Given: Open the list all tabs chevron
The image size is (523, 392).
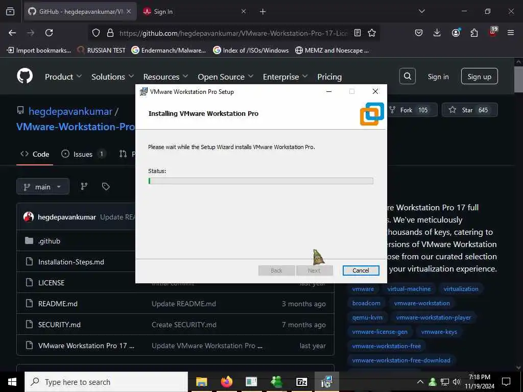Looking at the screenshot, I should 421,11.
